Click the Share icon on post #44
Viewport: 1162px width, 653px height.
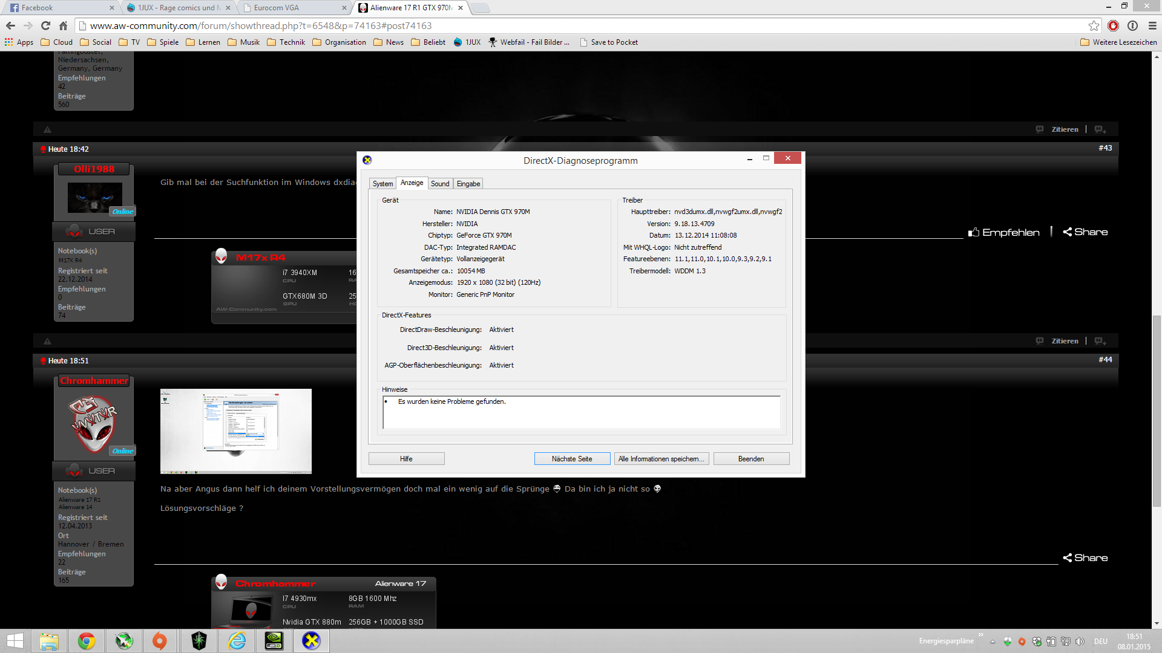1085,558
